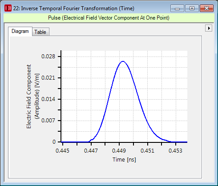Viewport: 218px width, 186px height.
Task: Click the 0.449 tick label on time axis
Action: tap(119, 151)
